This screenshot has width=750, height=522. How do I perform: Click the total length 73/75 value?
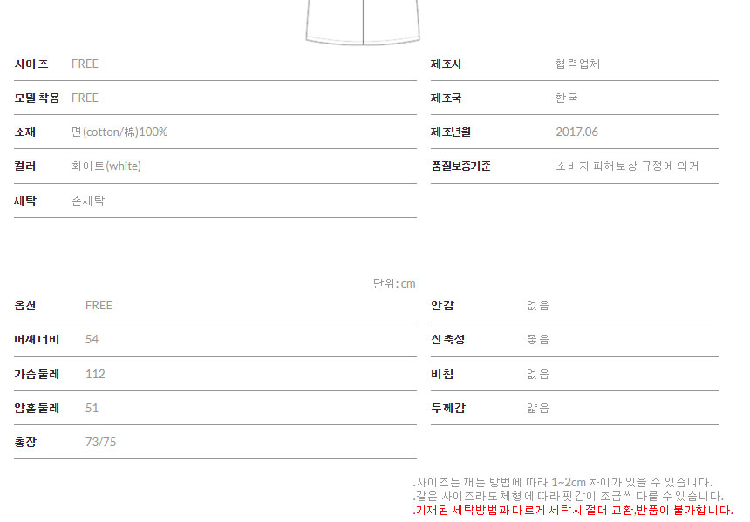(100, 443)
